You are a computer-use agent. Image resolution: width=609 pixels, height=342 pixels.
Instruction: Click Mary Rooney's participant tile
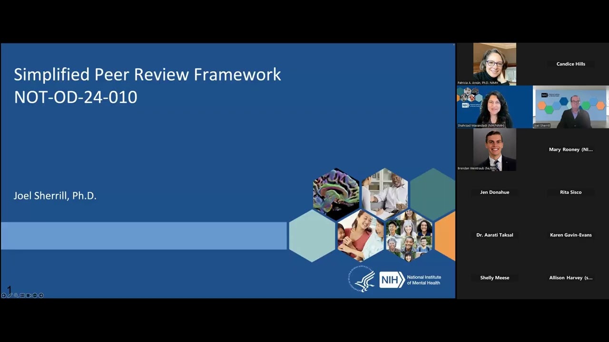coord(570,149)
